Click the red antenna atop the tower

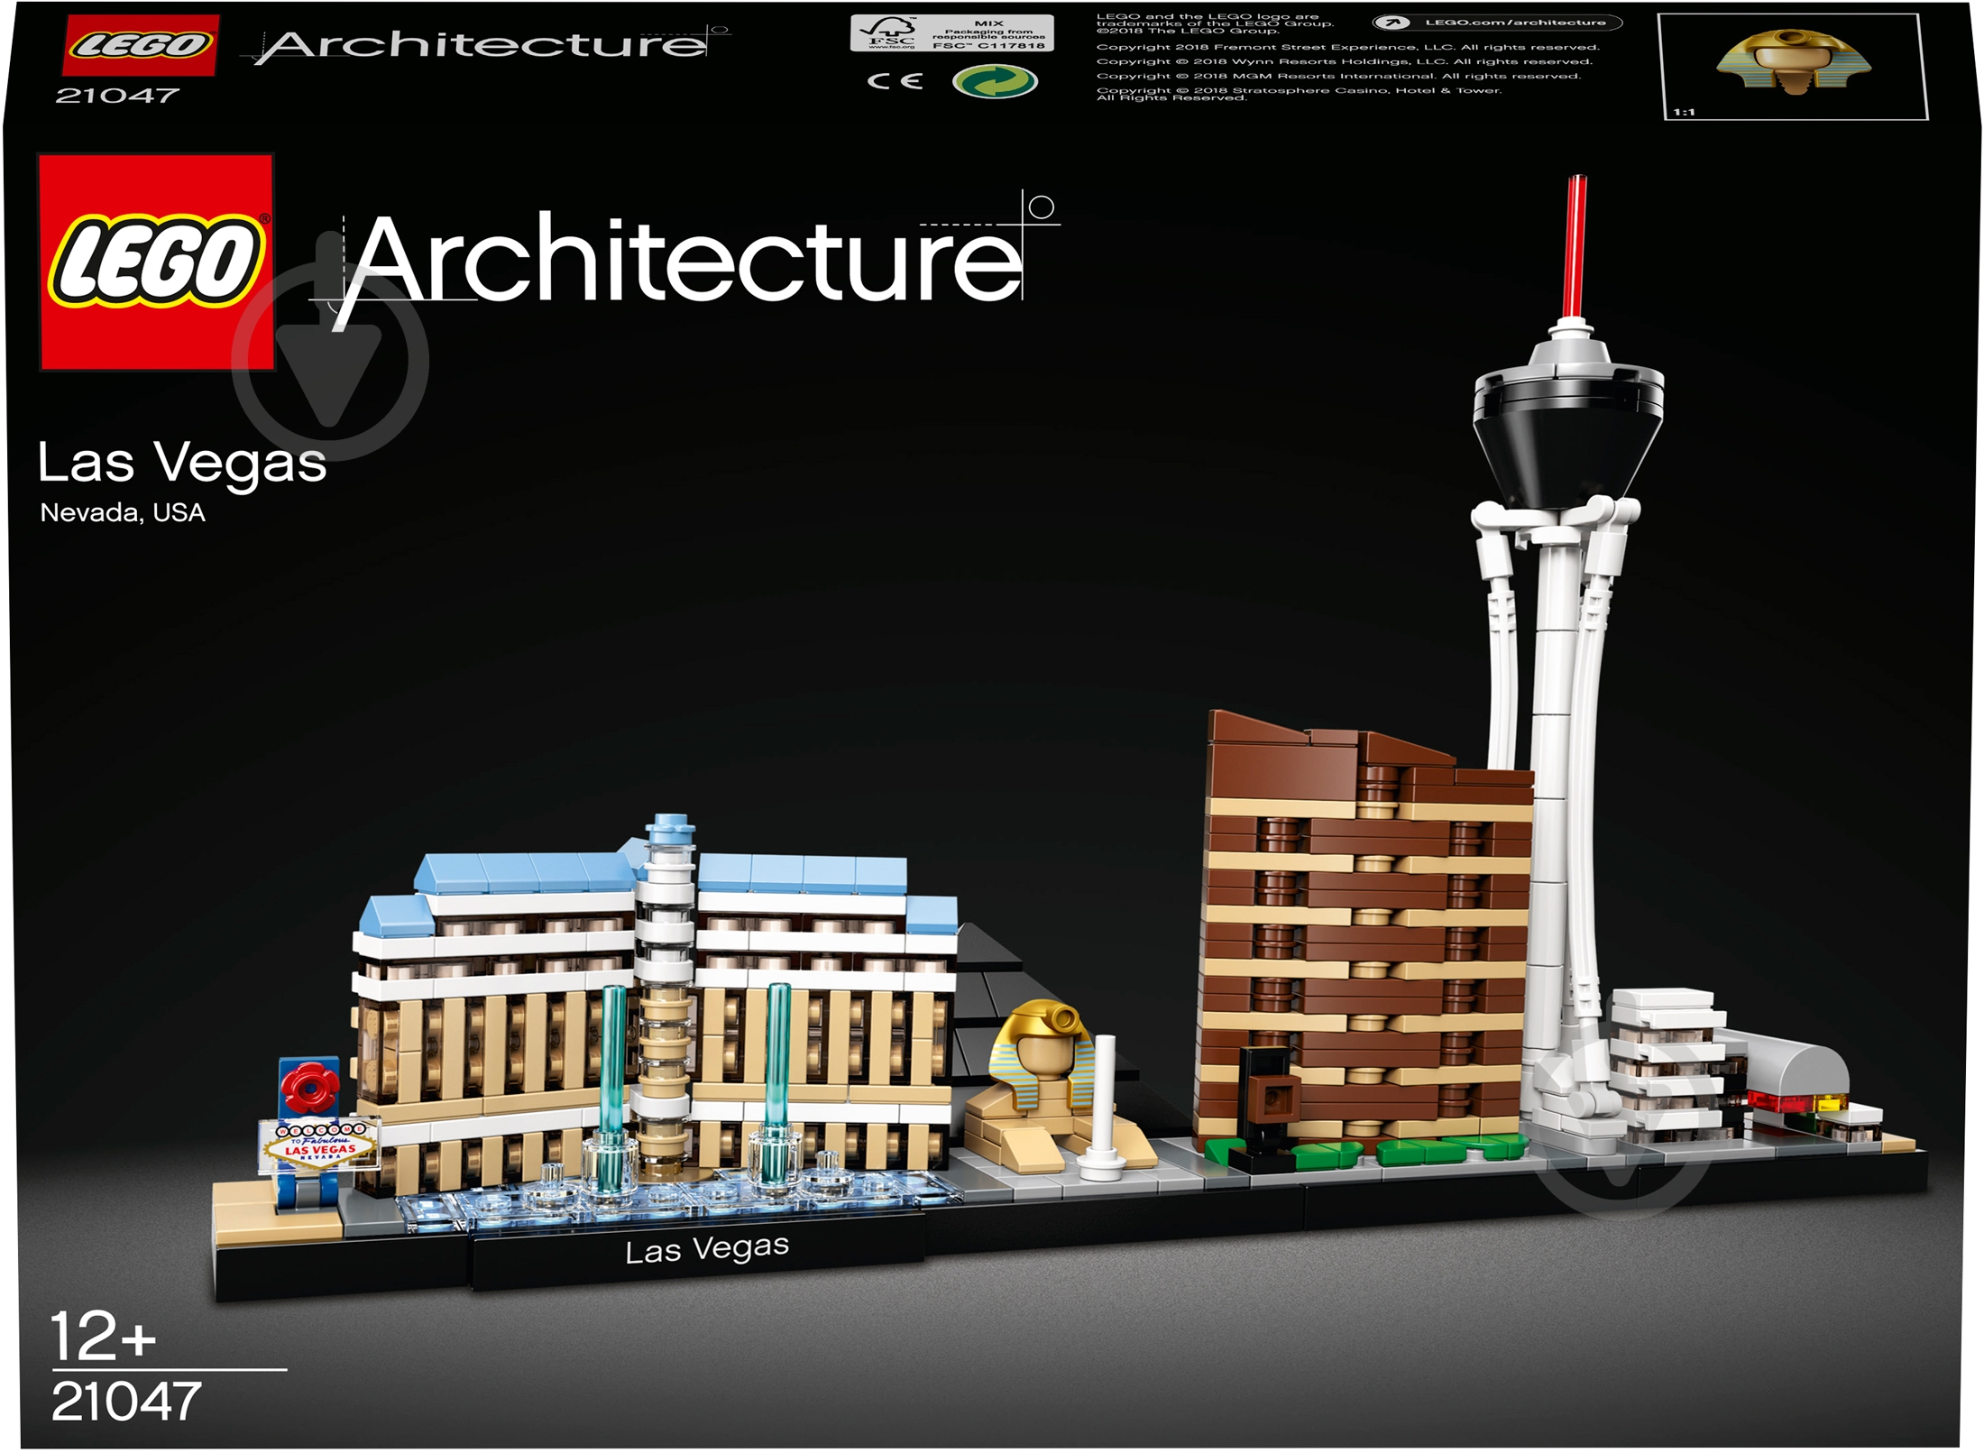(x=1575, y=246)
